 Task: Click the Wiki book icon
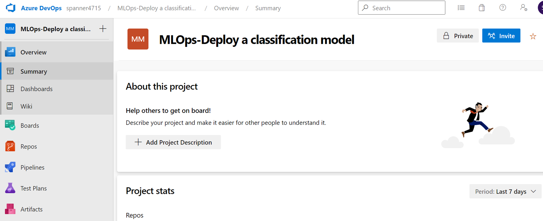[10, 106]
